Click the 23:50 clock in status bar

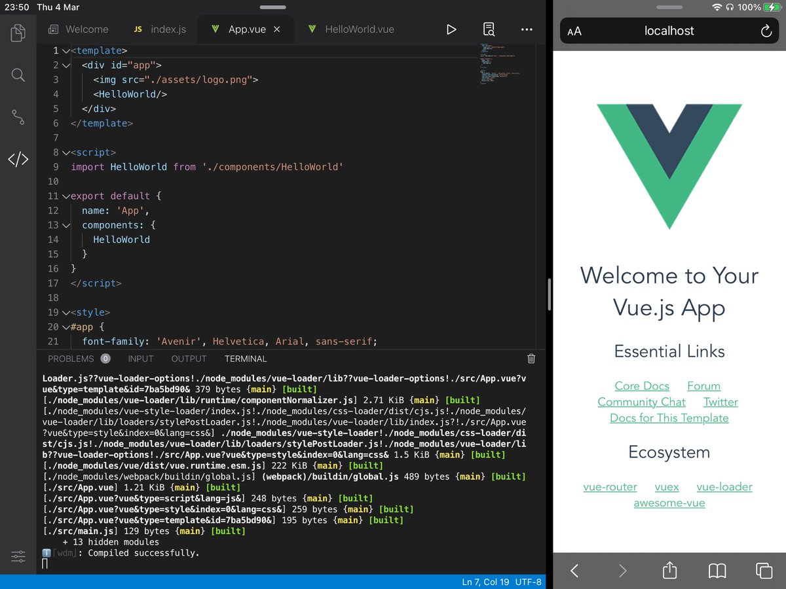coord(18,7)
